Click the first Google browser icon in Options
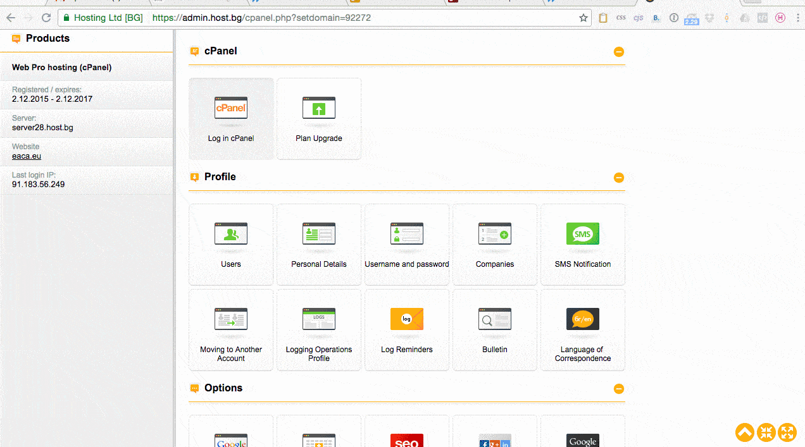This screenshot has width=805, height=447. coord(231,441)
